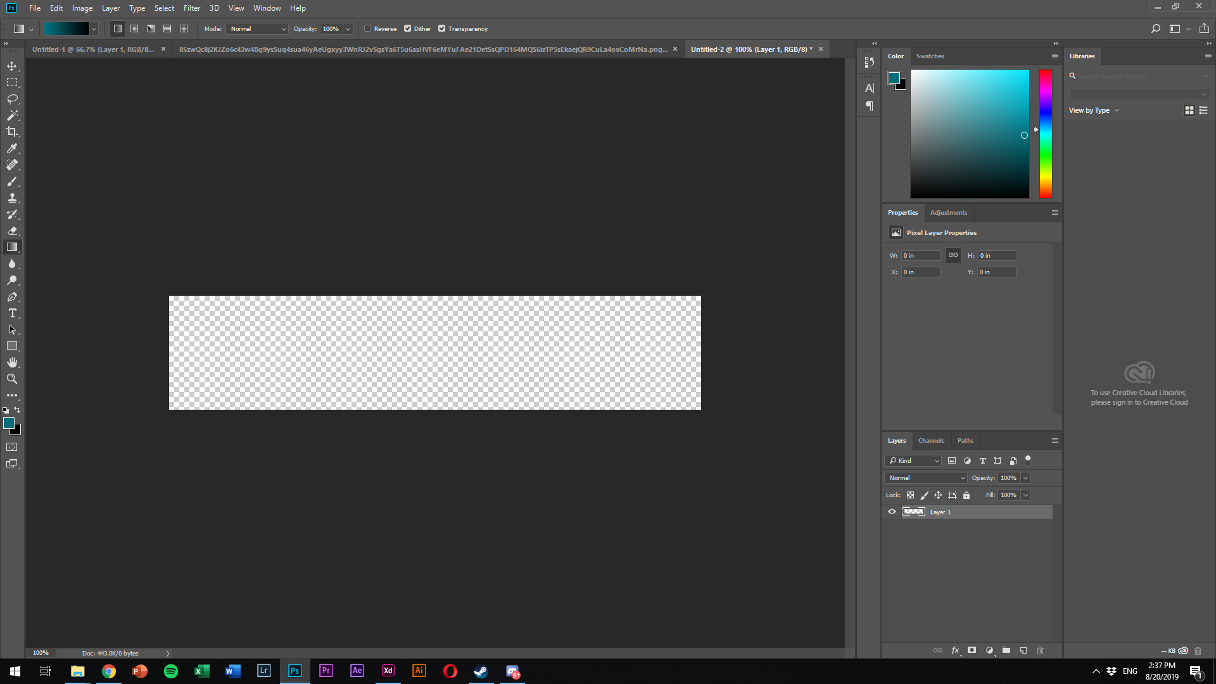Viewport: 1216px width, 684px height.
Task: Open the Character panel icon
Action: [870, 88]
